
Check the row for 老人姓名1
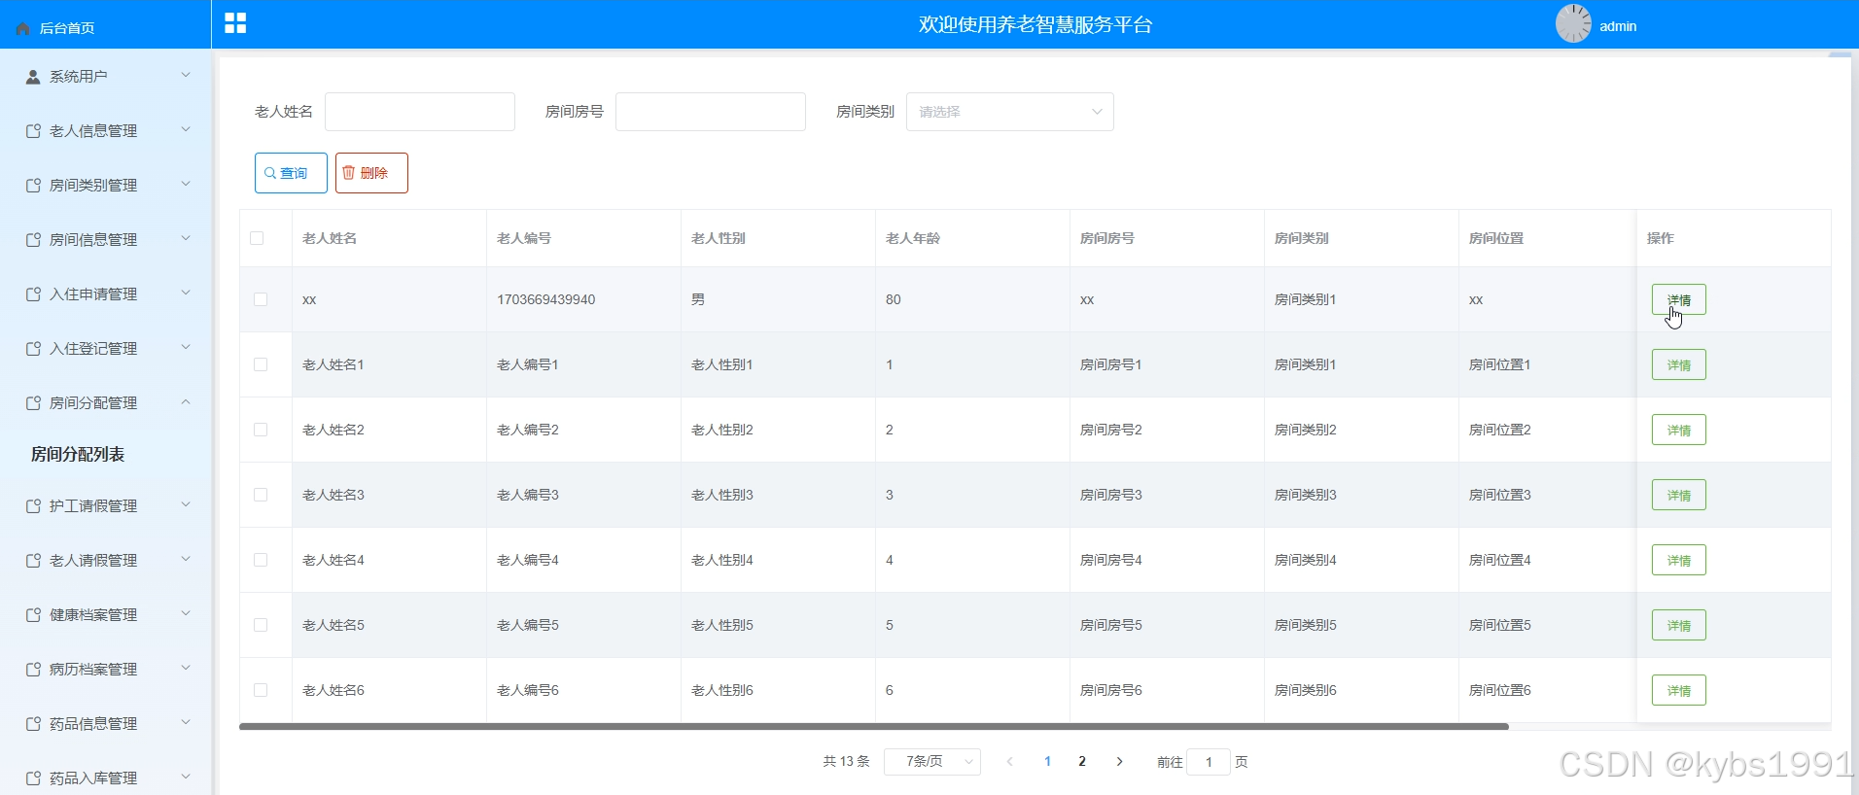pos(261,364)
